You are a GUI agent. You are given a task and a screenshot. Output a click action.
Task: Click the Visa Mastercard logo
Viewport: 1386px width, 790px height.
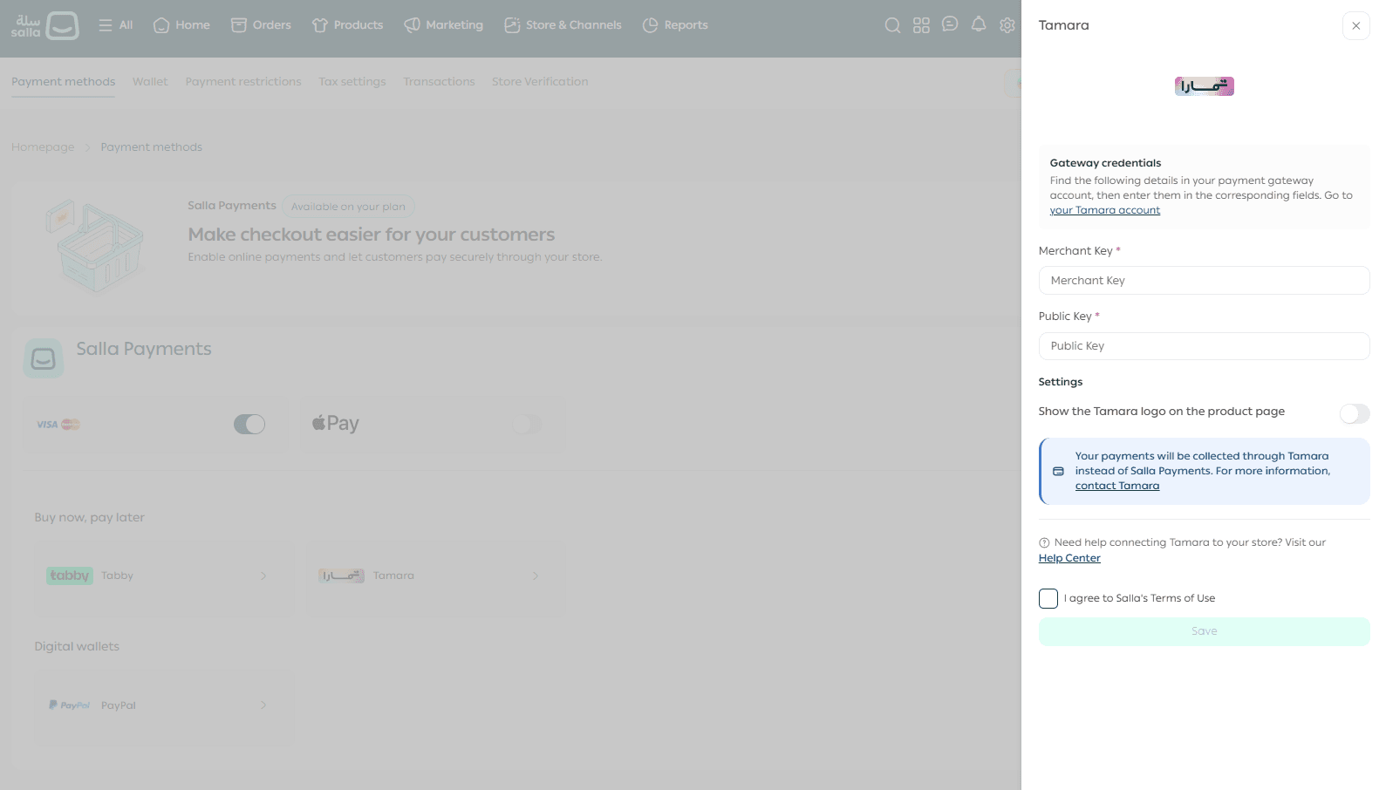(58, 425)
